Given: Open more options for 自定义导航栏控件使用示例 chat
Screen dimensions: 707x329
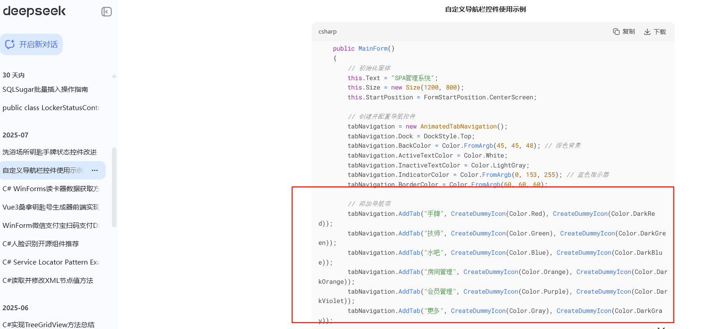Looking at the screenshot, I should click(95, 171).
